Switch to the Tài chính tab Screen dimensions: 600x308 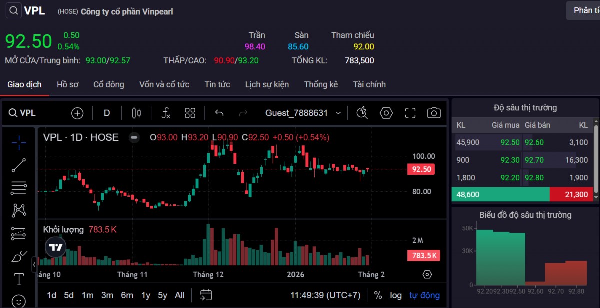click(369, 84)
